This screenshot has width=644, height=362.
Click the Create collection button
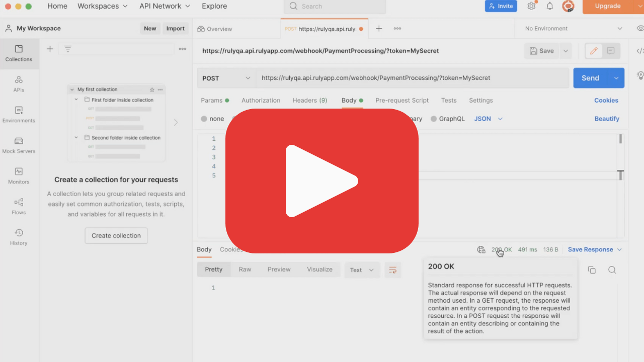[x=116, y=235]
